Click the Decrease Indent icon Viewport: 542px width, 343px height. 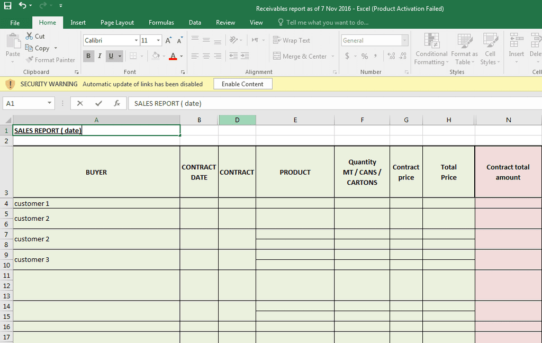click(233, 56)
